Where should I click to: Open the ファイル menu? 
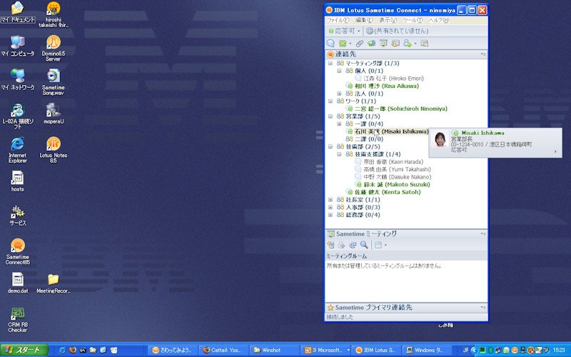pyautogui.click(x=338, y=20)
